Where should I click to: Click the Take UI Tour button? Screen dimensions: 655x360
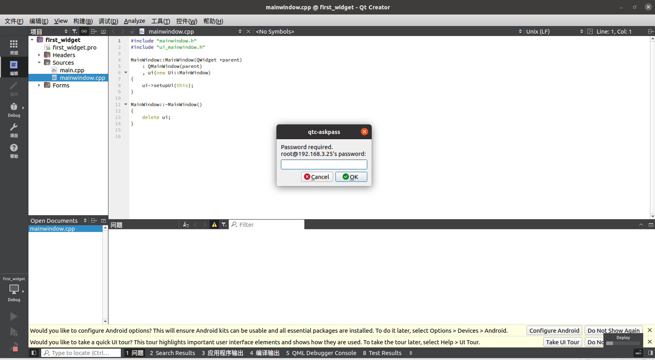[x=563, y=342]
